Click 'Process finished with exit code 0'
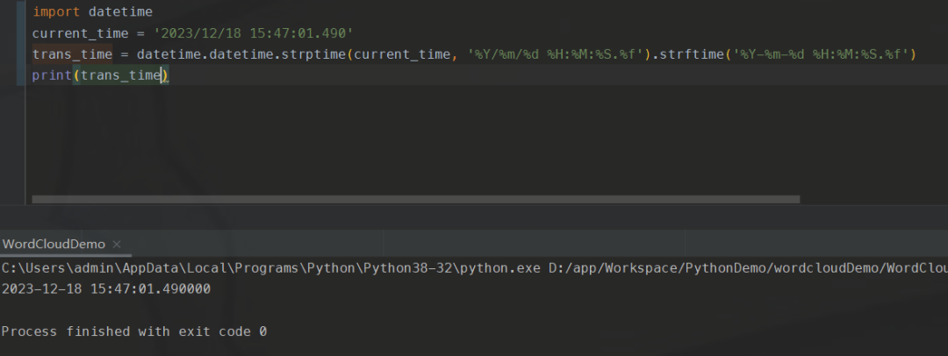The height and width of the screenshot is (356, 948). [134, 331]
